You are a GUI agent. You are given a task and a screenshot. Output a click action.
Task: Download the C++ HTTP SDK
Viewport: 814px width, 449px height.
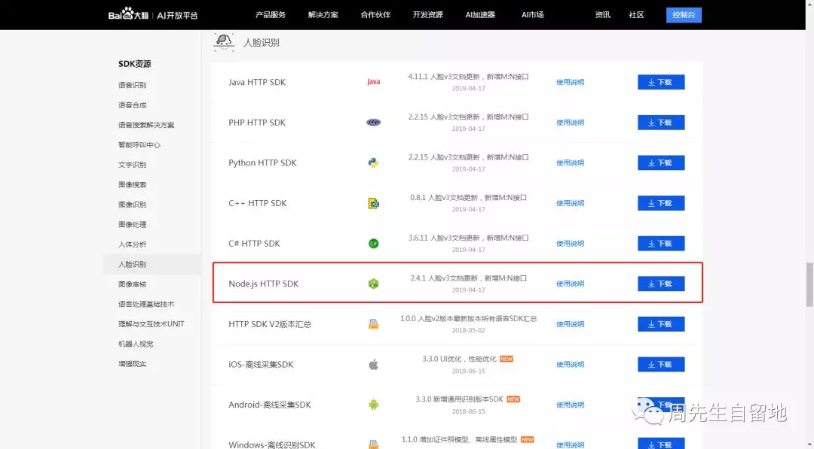click(x=661, y=203)
